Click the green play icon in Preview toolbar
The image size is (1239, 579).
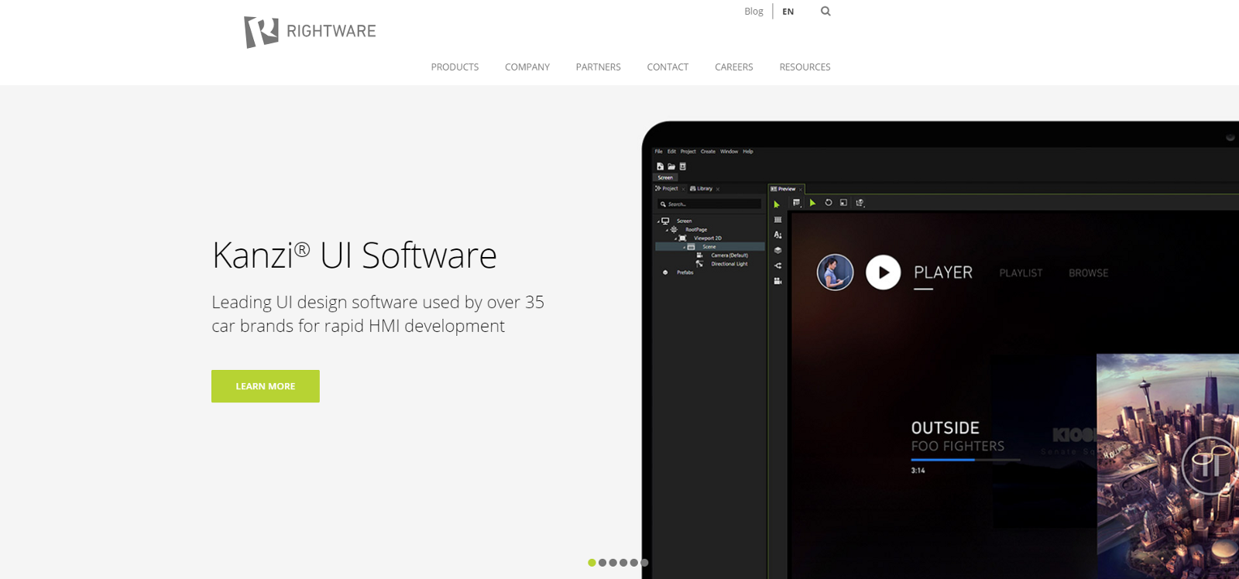tap(812, 203)
